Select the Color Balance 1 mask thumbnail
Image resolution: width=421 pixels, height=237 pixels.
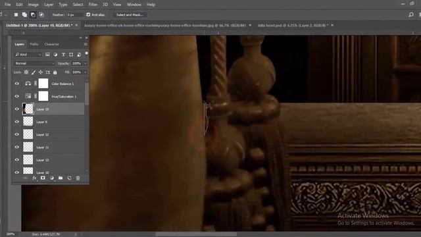[x=43, y=84]
